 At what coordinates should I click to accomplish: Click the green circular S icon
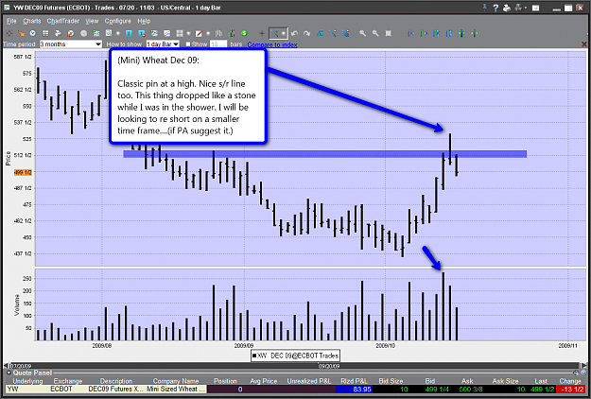coord(244,33)
